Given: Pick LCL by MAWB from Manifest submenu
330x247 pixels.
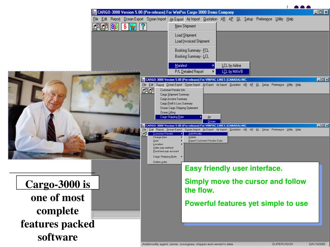Looking at the screenshot, I should tap(233, 72).
